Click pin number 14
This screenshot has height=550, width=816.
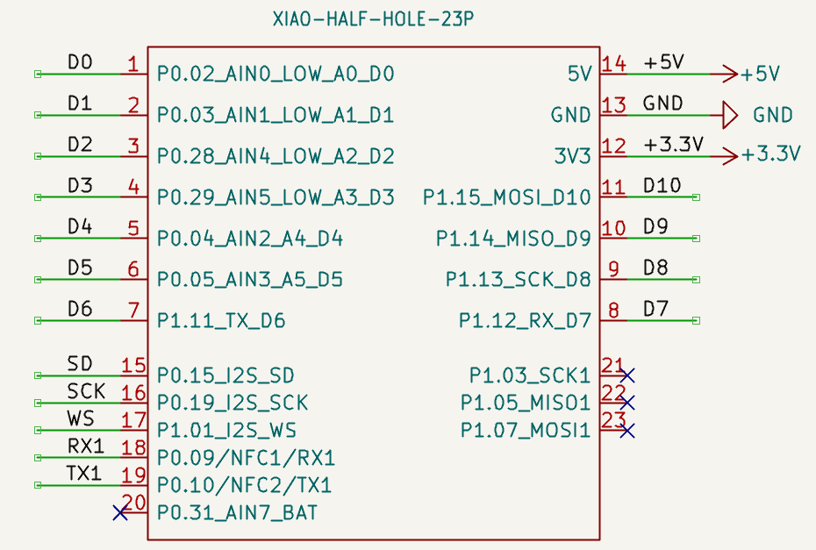(x=614, y=63)
